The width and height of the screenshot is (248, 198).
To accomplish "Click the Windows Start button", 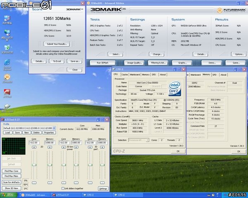I will pos(9,195).
